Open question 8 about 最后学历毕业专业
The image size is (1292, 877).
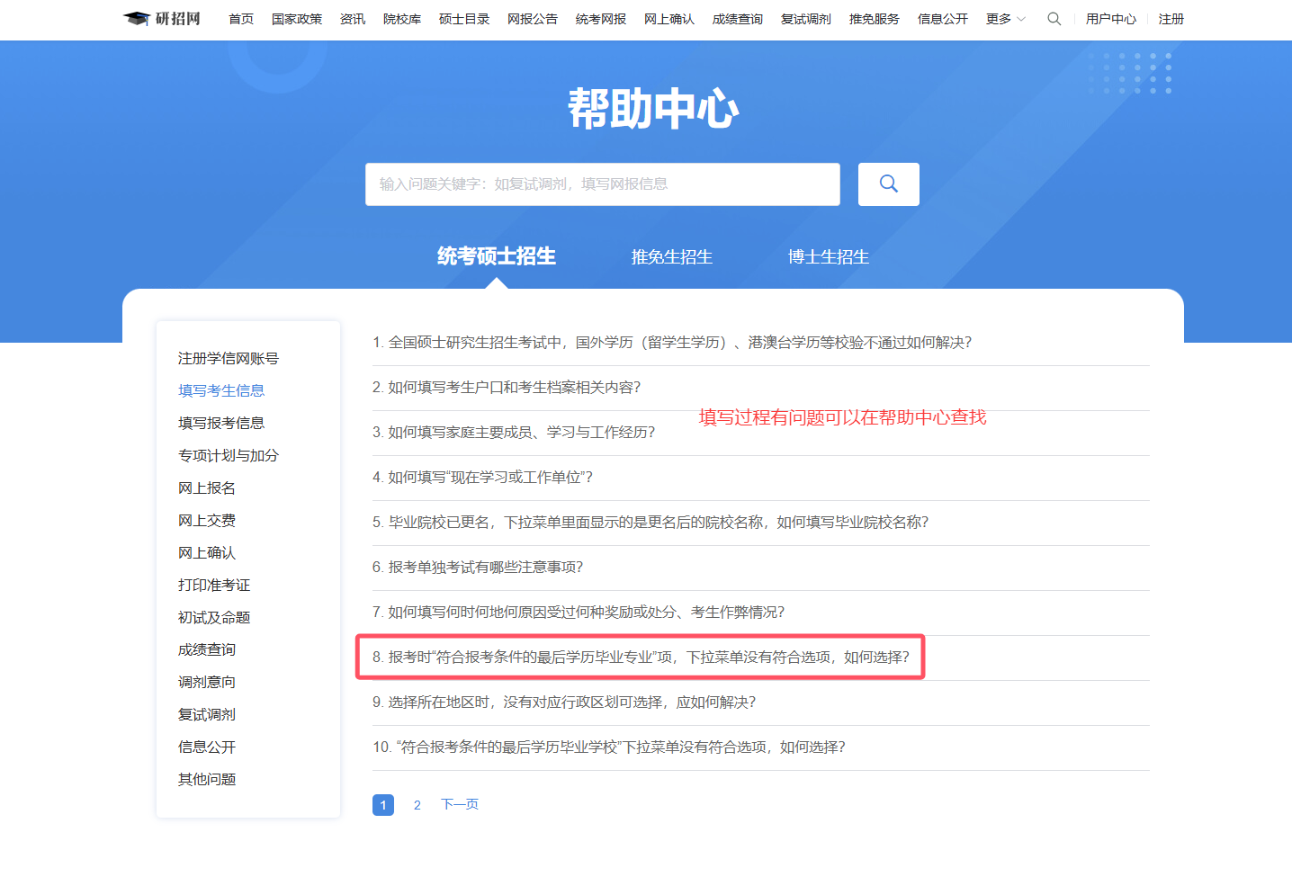click(641, 658)
